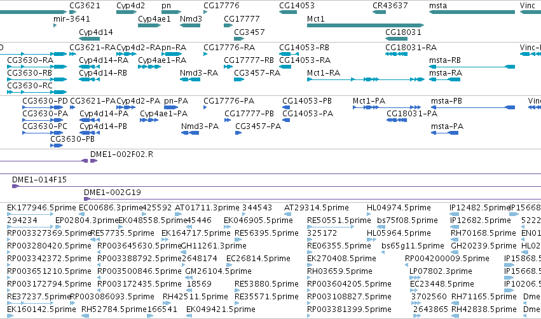Select the Cyp4d14 gene label
This screenshot has width=541, height=319.
[96, 32]
